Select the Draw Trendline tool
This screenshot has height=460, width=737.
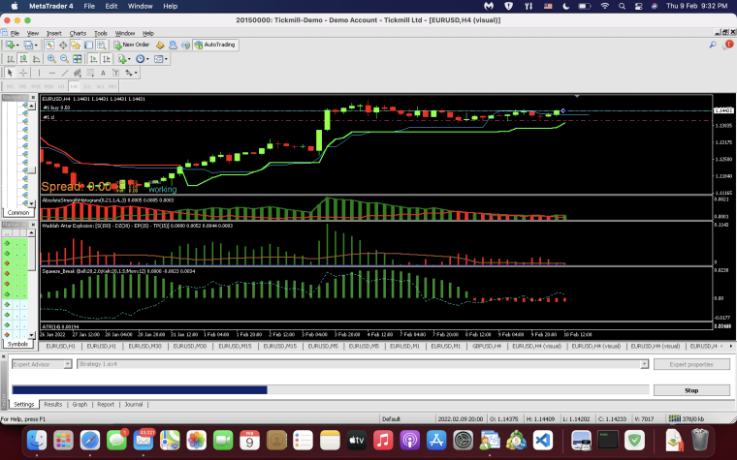tap(65, 73)
